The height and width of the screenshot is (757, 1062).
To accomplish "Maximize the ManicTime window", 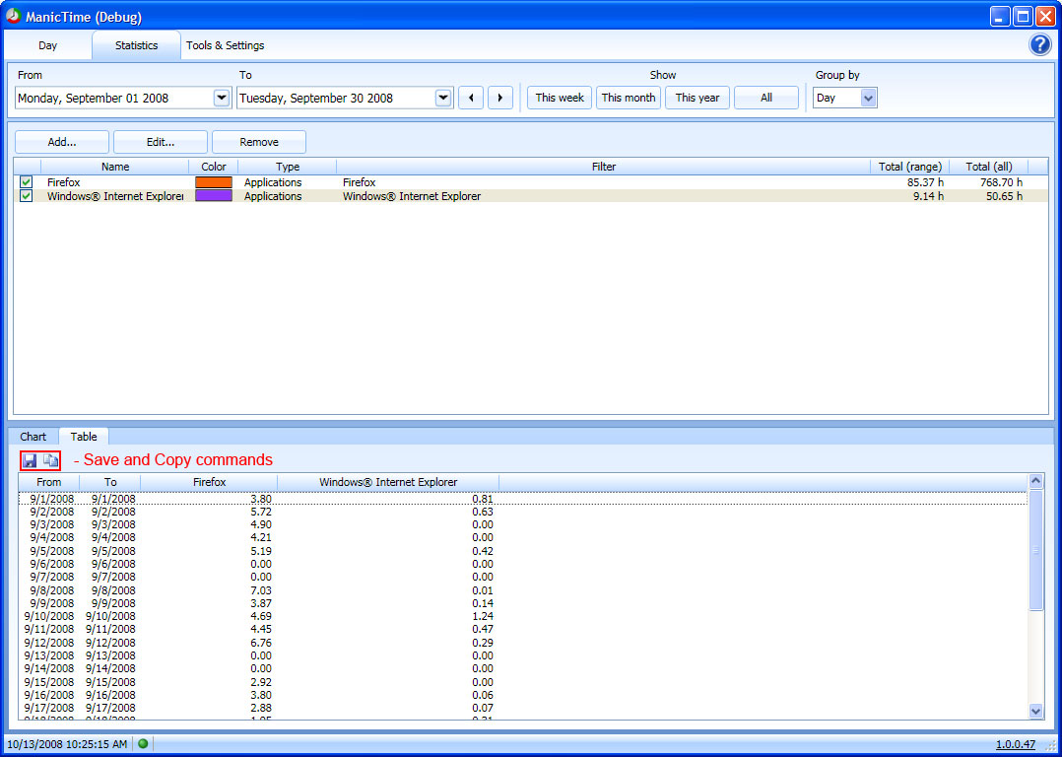I will (1023, 17).
